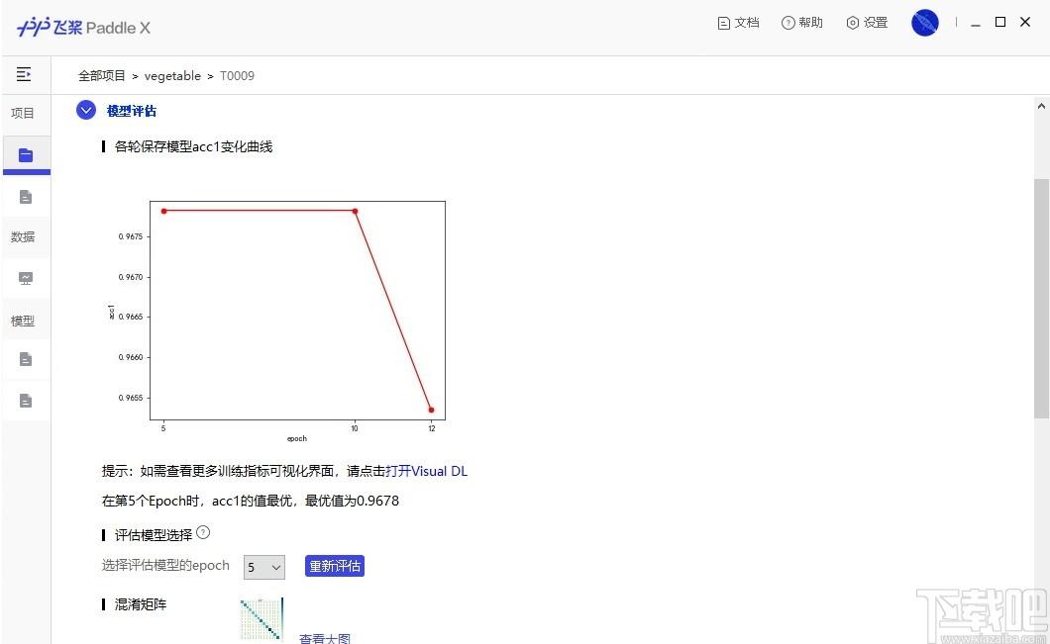
Task: Select 数据 sidebar section label
Action: [x=23, y=236]
